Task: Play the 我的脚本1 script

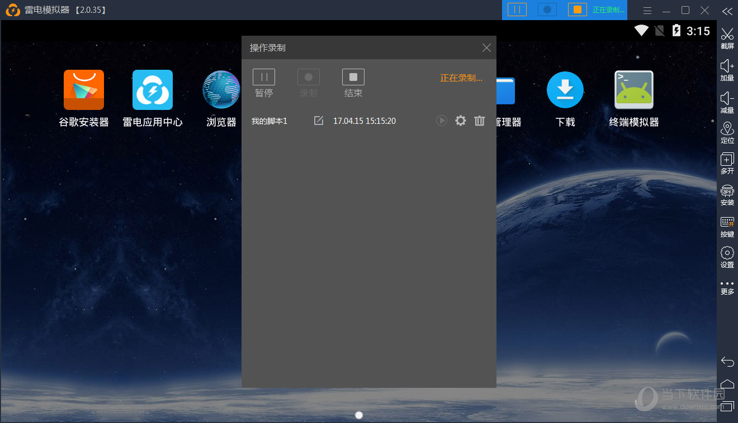Action: tap(442, 121)
